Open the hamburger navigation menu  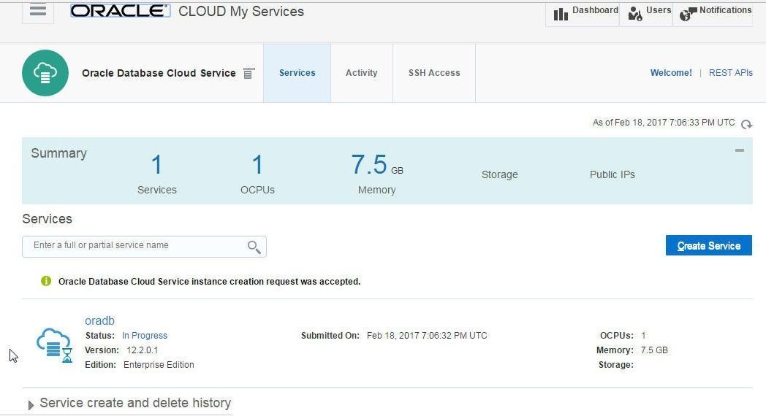pyautogui.click(x=37, y=9)
